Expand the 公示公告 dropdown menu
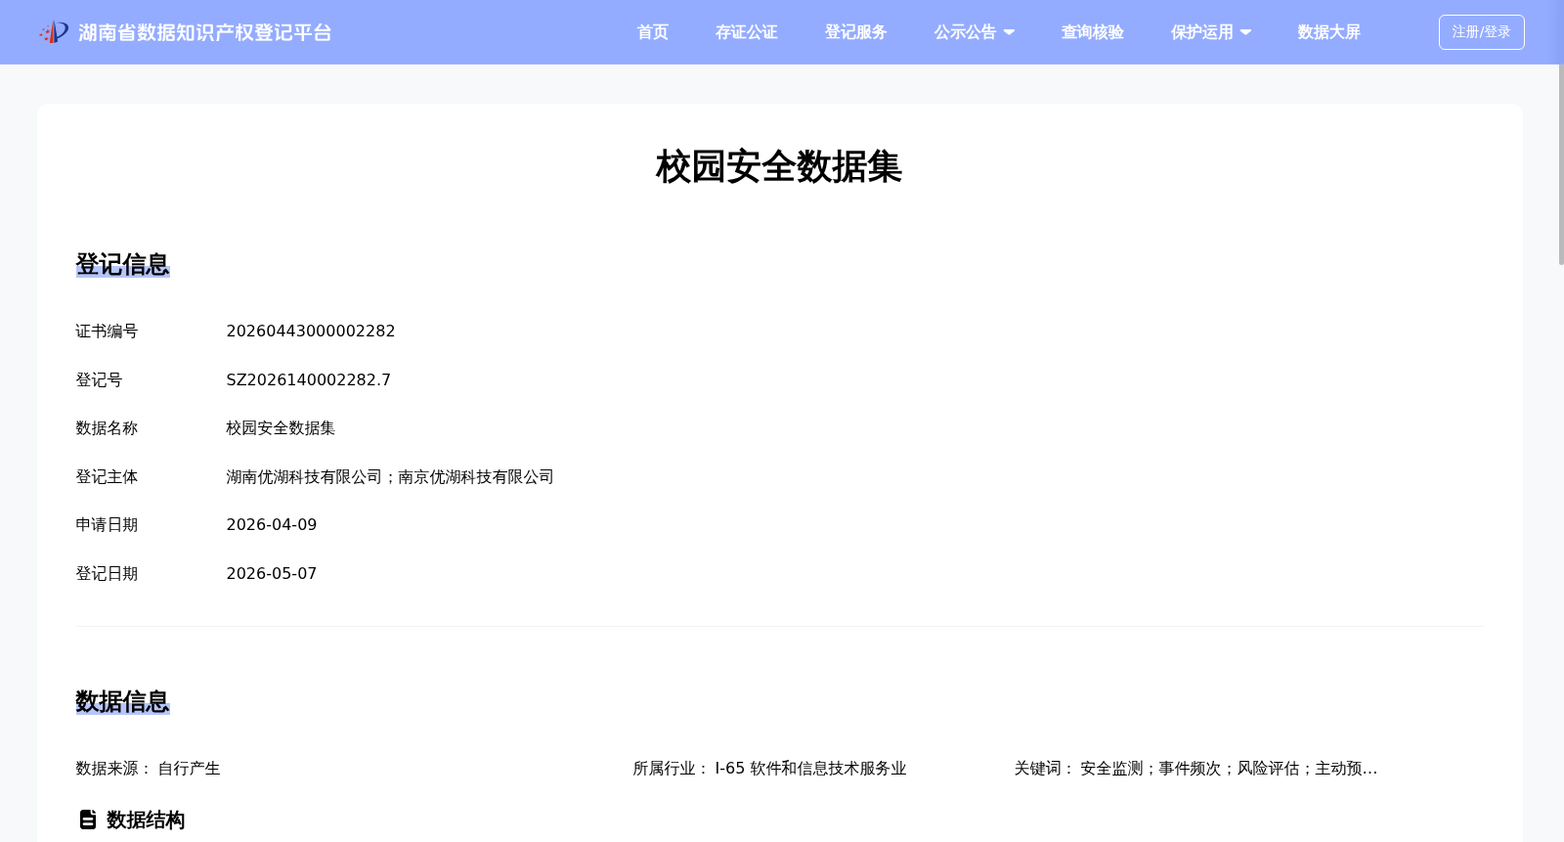Viewport: 1564px width, 842px height. coord(975,32)
